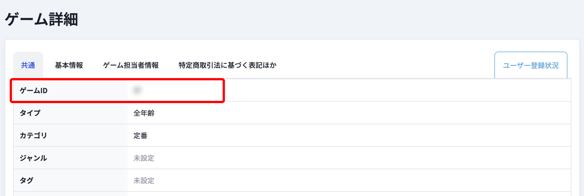Open the 基本情報 tab
Viewport: 584px width, 196px height.
69,65
